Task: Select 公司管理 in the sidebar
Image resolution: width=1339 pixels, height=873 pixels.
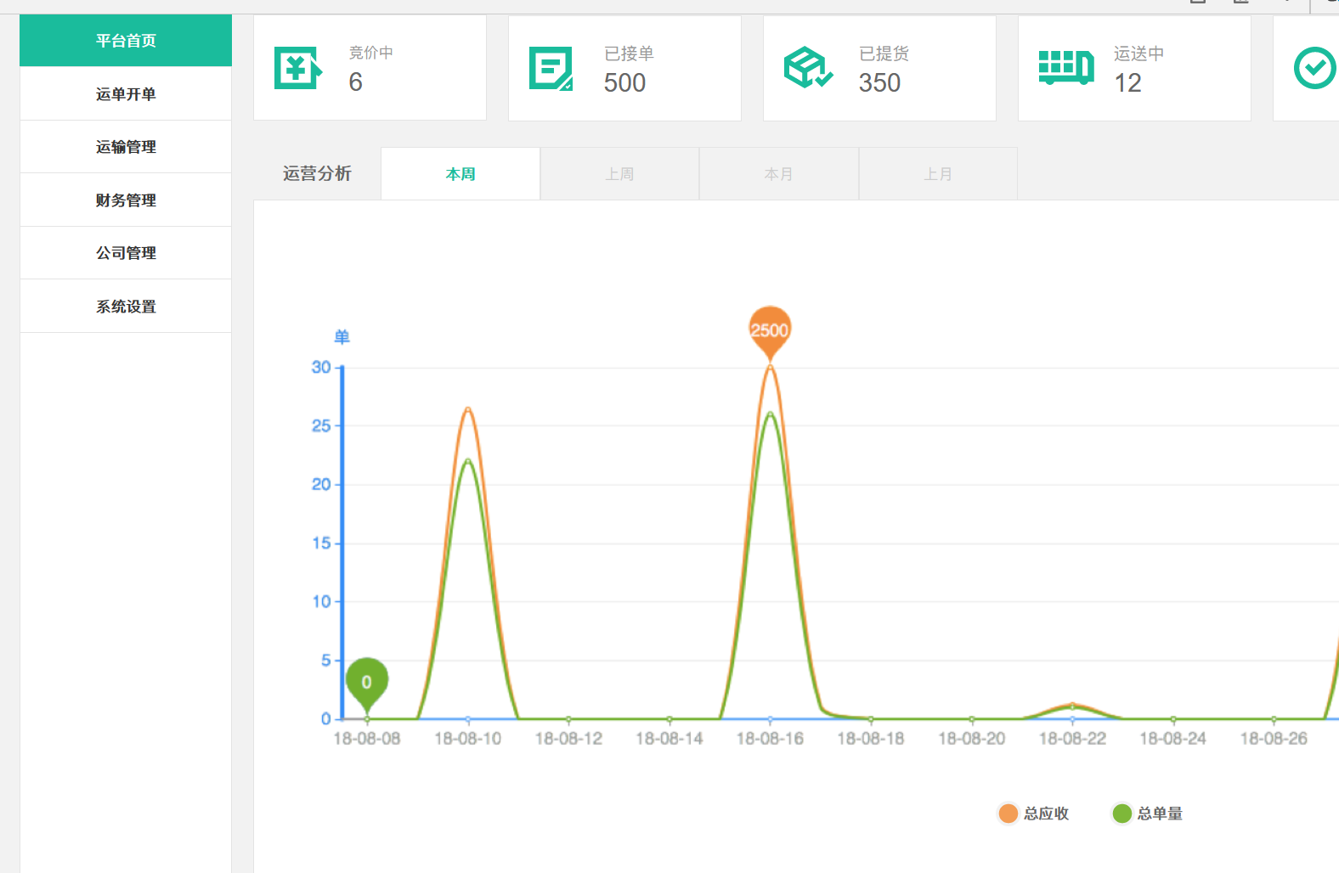Action: click(126, 253)
